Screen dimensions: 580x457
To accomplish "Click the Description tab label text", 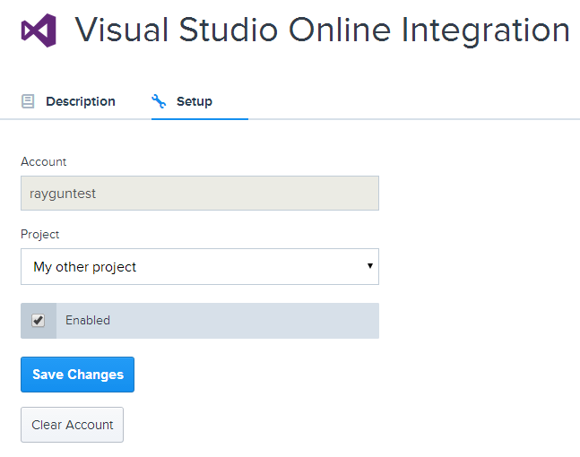I will 81,101.
